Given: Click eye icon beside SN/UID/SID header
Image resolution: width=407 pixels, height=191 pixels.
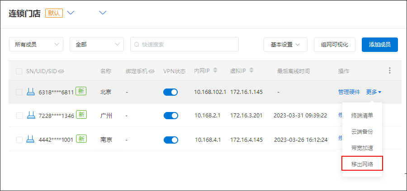Looking at the screenshot, I should pos(61,71).
